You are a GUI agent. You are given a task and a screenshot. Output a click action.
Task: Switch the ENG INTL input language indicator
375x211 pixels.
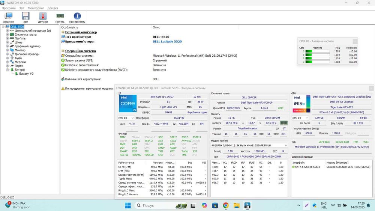(324, 205)
